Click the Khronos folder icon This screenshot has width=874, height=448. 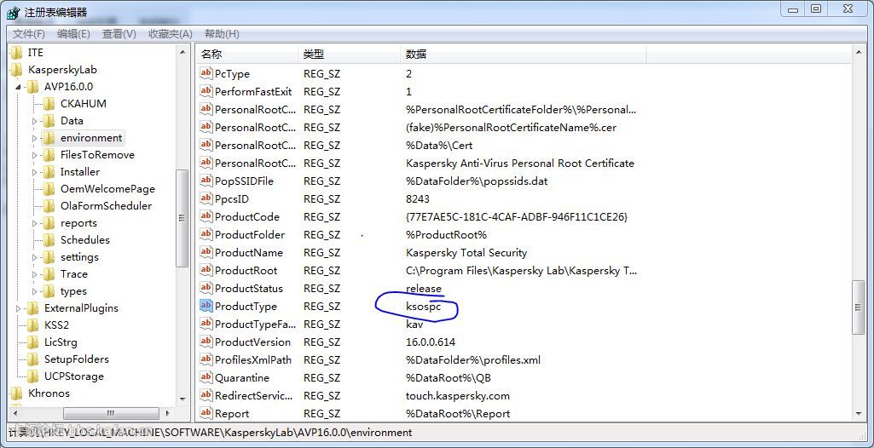click(17, 393)
